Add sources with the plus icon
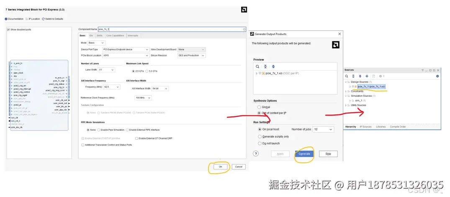Screen dimensions: 450x197 (367, 76)
